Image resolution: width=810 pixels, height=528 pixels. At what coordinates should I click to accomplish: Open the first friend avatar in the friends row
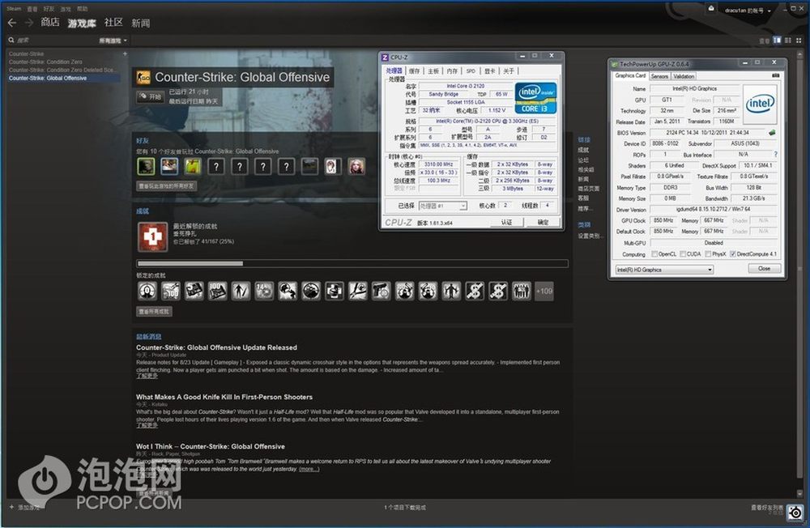pos(146,166)
